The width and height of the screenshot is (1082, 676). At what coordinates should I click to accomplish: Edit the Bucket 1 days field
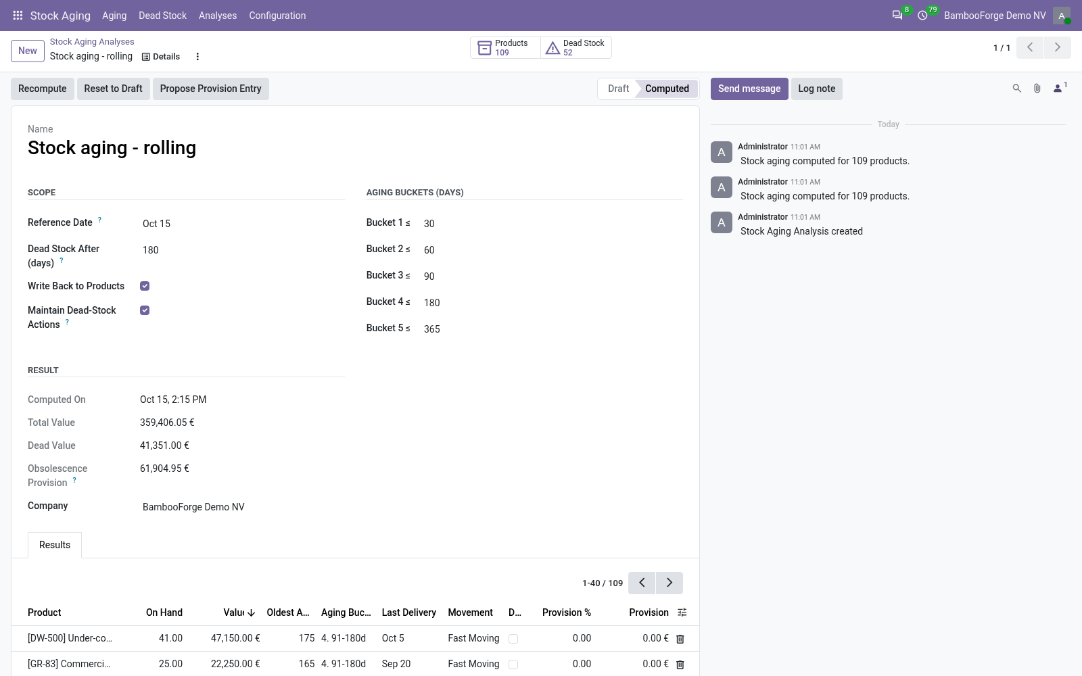552,224
